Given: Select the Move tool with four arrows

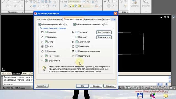Looking at the screenshot, I should (x=27, y=1).
